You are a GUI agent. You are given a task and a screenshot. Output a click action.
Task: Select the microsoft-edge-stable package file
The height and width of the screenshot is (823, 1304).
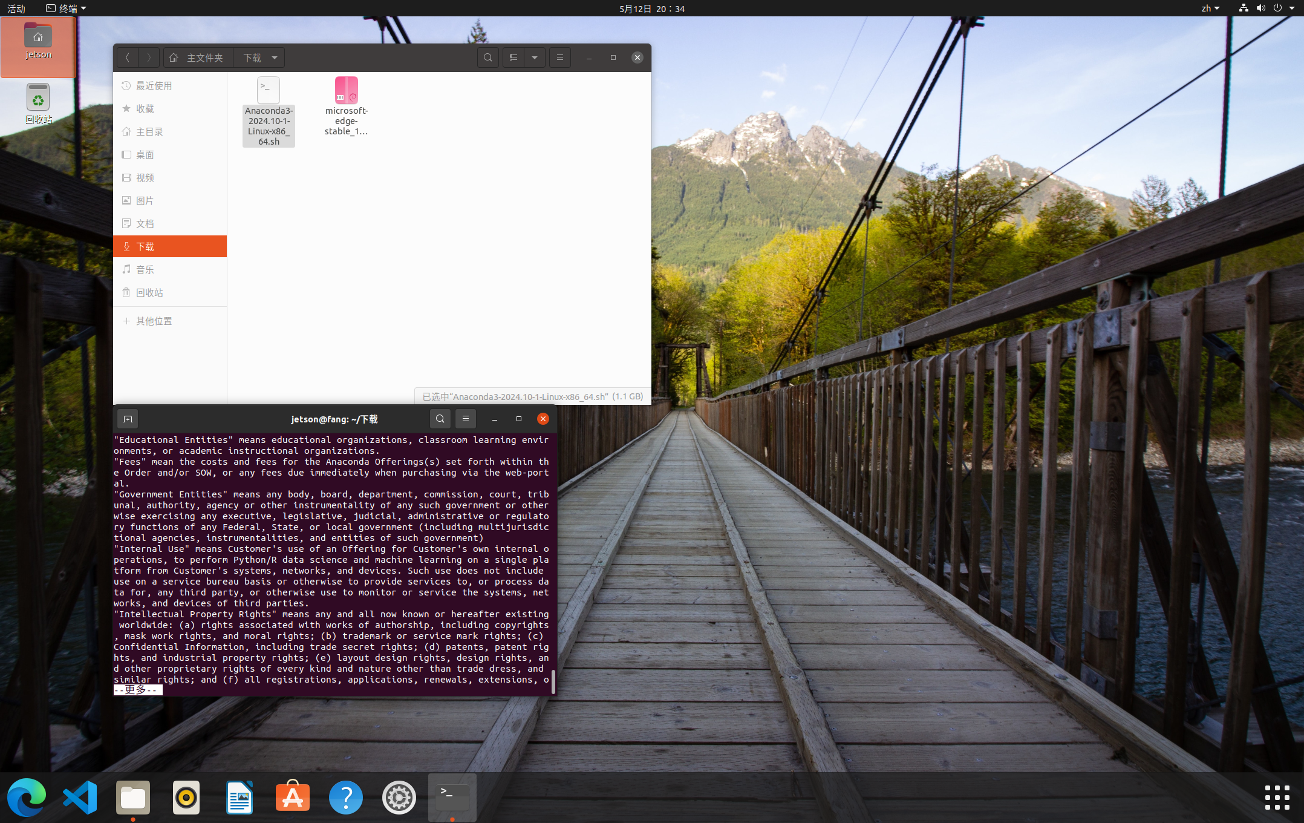pos(346,107)
